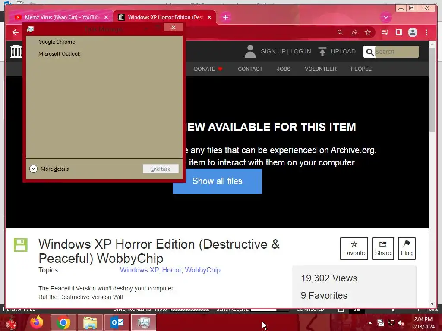Close the Memz Virus YouTube tab
The height and width of the screenshot is (331, 442).
(106, 17)
